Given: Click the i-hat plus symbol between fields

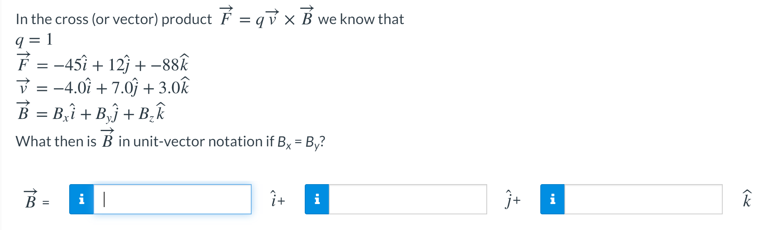Looking at the screenshot, I should [277, 199].
